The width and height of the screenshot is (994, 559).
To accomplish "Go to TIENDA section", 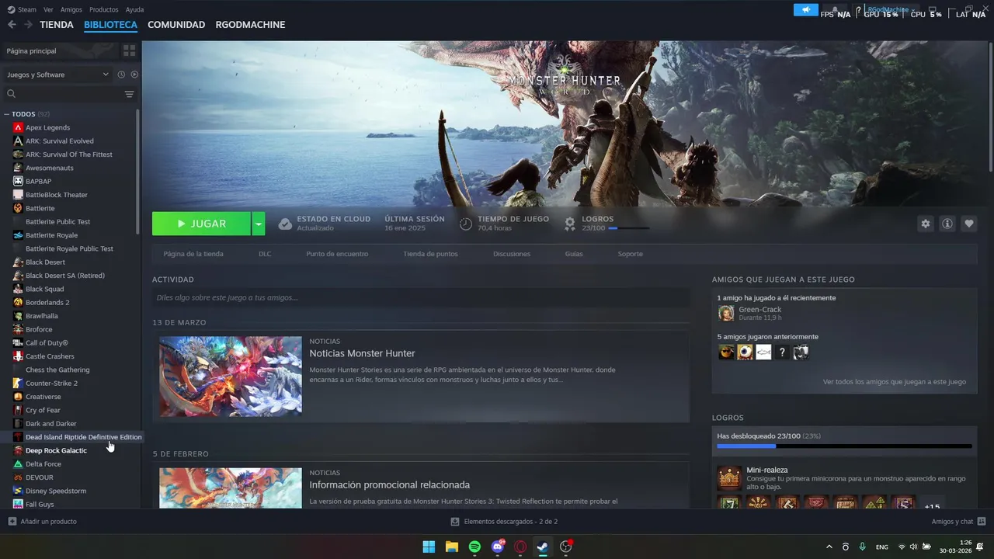I will coord(57,25).
